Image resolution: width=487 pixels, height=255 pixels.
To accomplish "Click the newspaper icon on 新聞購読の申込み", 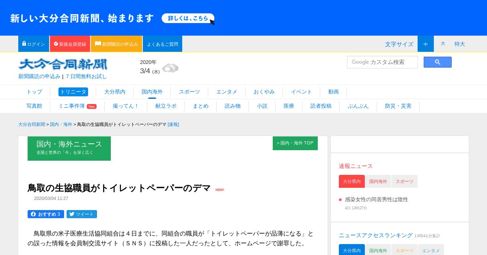I will click(x=98, y=44).
